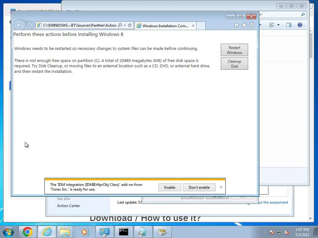Open IE Tools gear menu
The image size is (318, 238).
252,25
